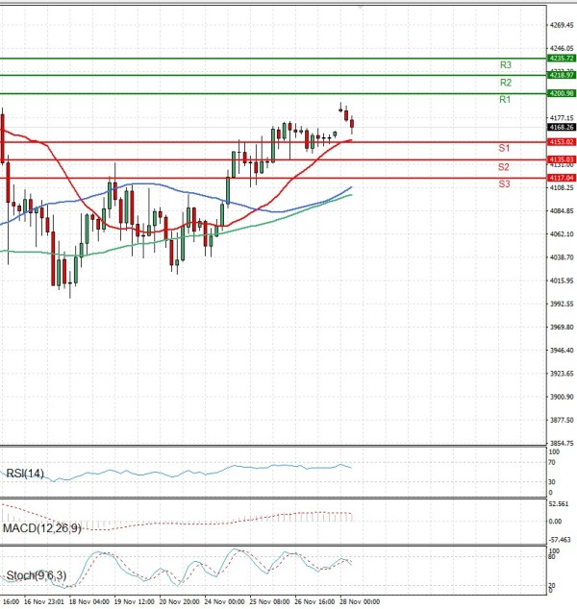Select the red 4153.02 price tag
The width and height of the screenshot is (577, 609).
pos(561,142)
